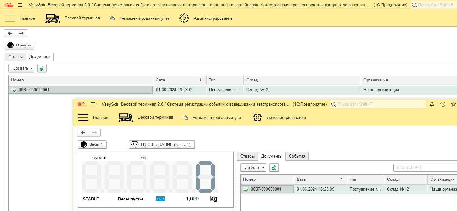Click the Регламентированный учет icon in outer toolbar
The image size is (457, 211).
pyautogui.click(x=112, y=18)
